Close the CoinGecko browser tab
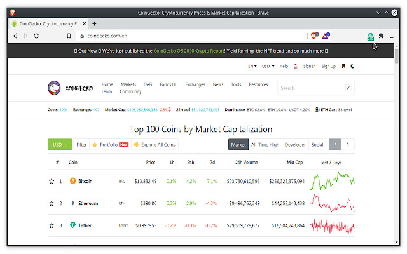Screen dimensions: 407x254 pos(85,24)
